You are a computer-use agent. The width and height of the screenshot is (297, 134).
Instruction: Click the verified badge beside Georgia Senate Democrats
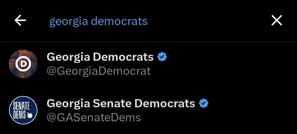[204, 103]
